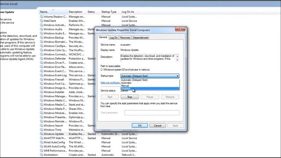Click the Windows Installer service icon

[x=41, y=92]
